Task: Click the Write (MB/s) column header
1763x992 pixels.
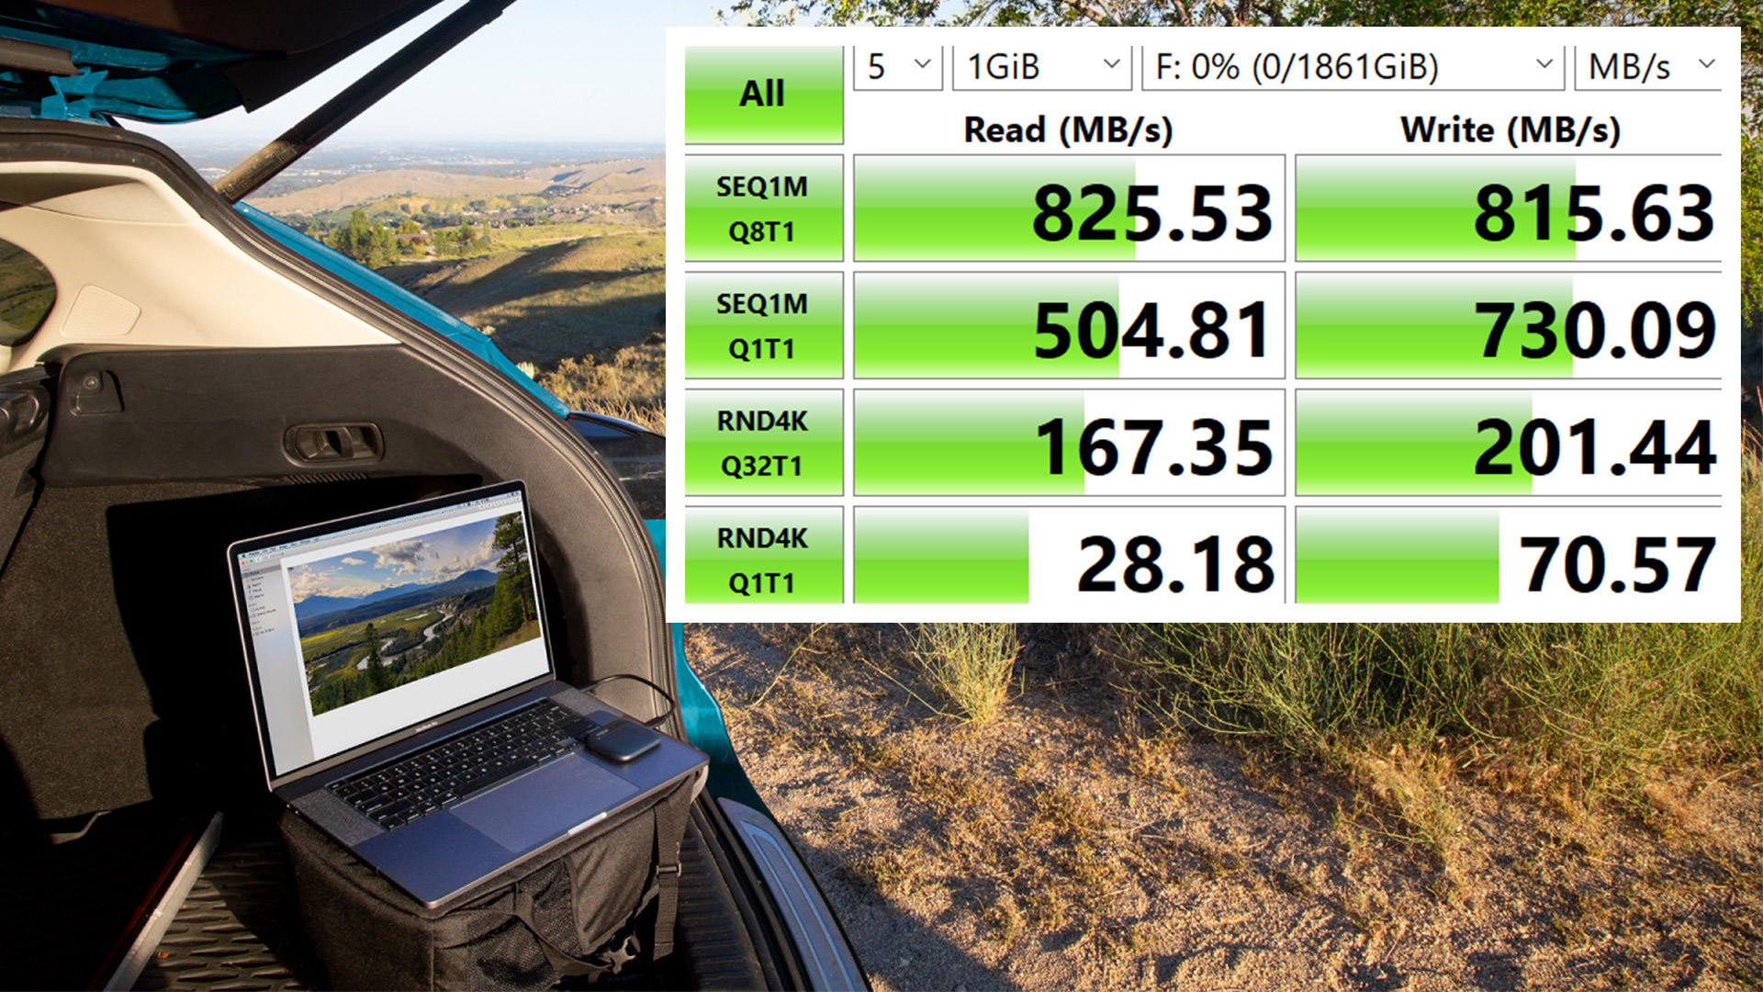Action: click(x=1510, y=130)
